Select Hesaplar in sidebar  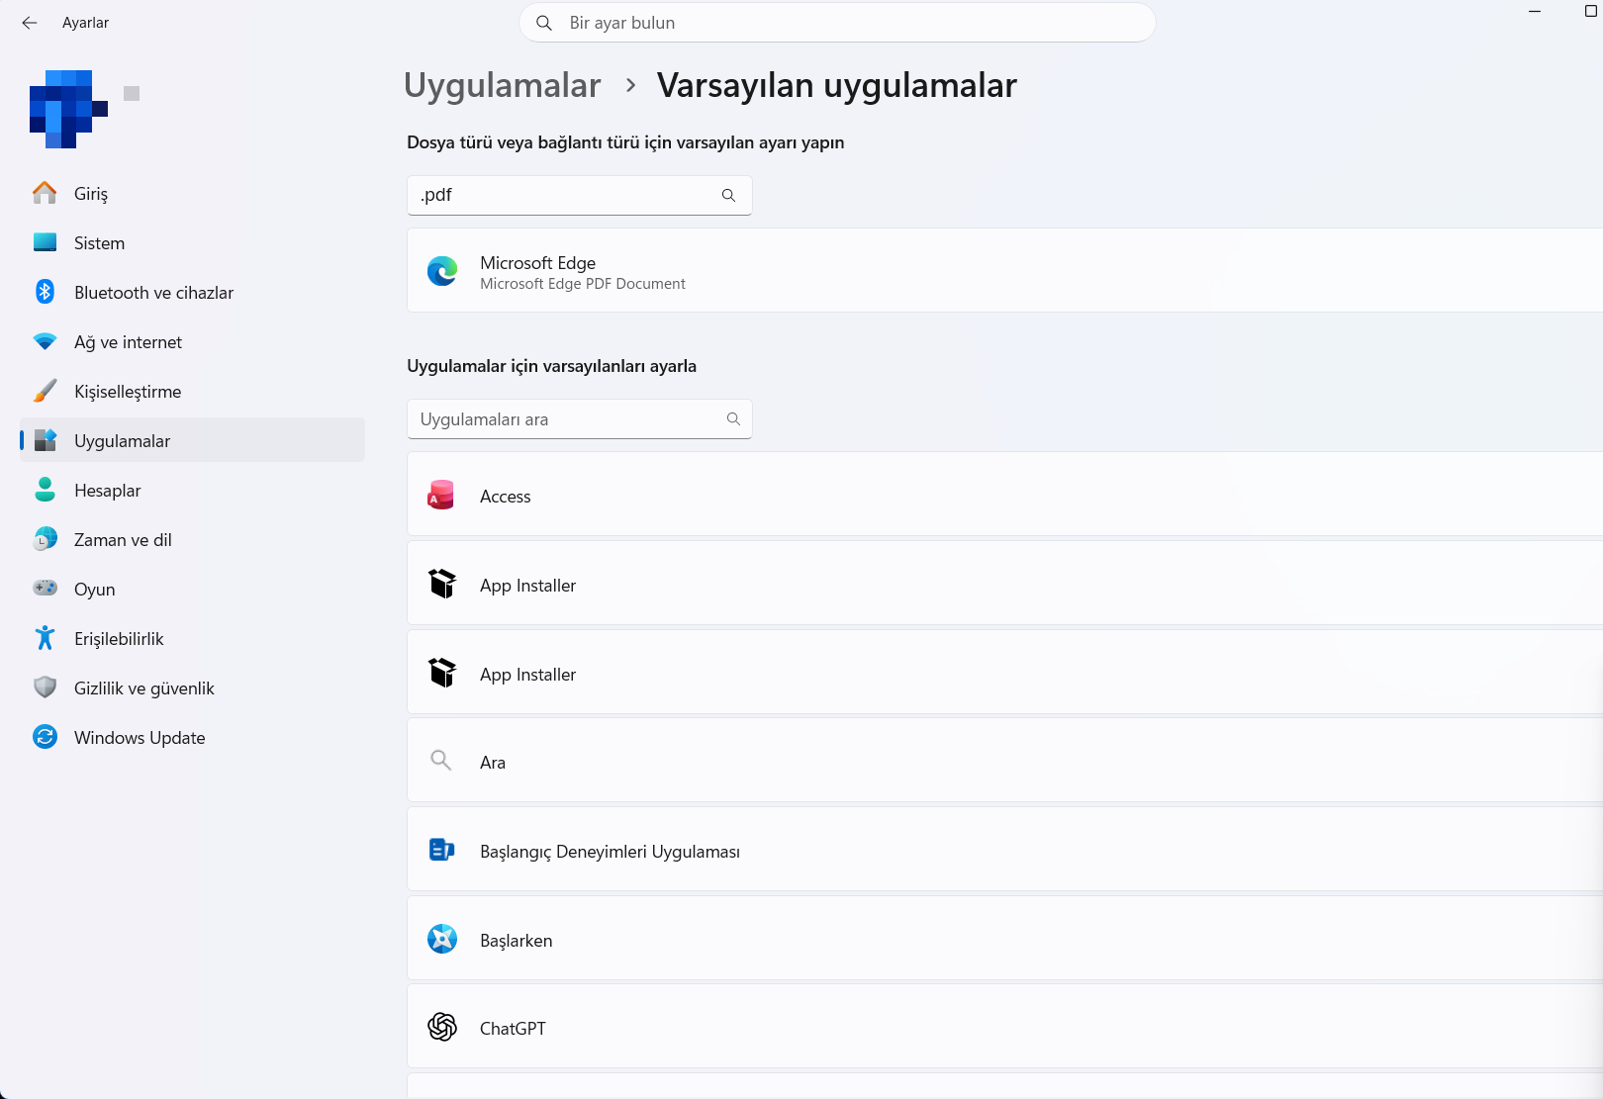pyautogui.click(x=192, y=490)
